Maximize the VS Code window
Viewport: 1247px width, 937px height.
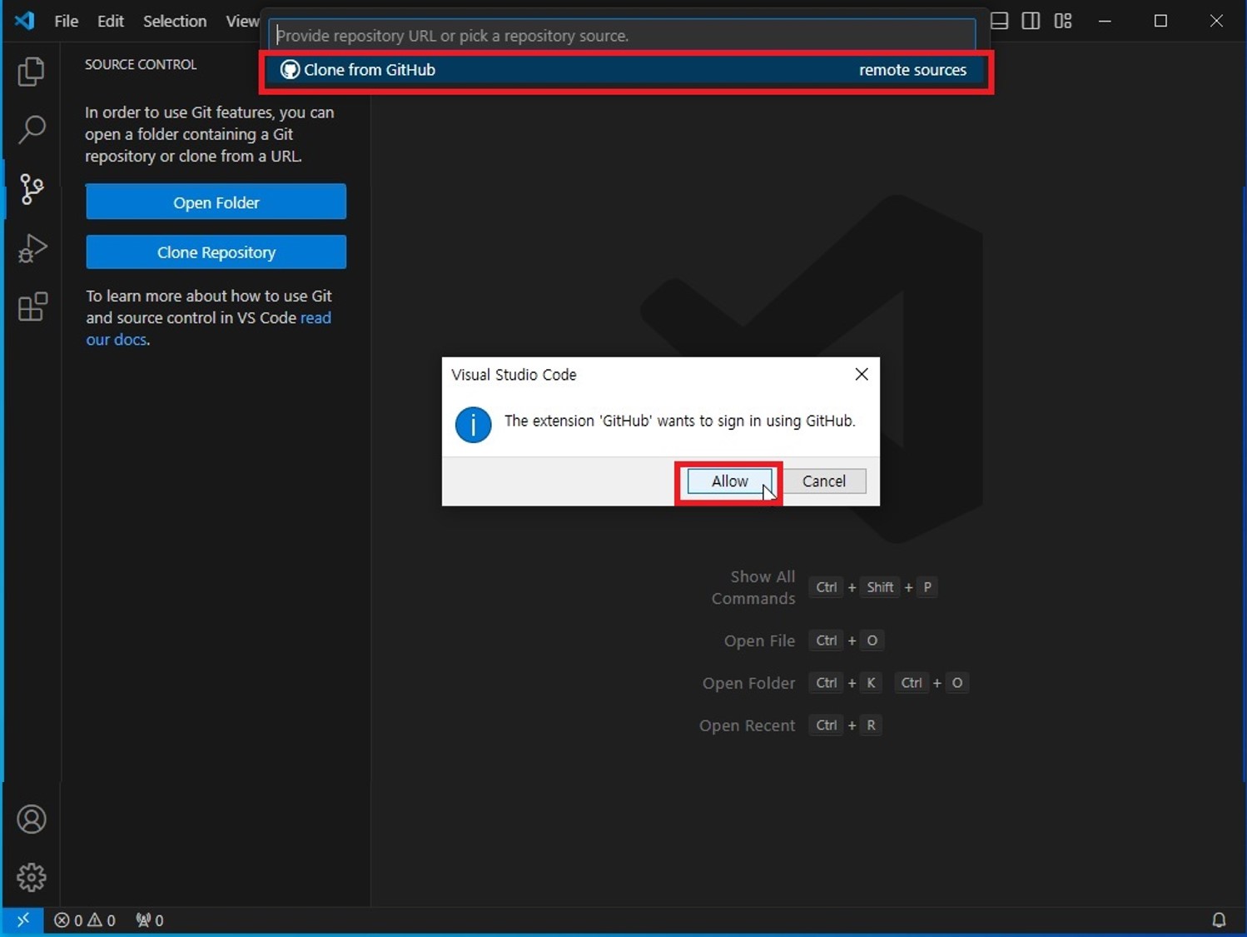tap(1160, 21)
